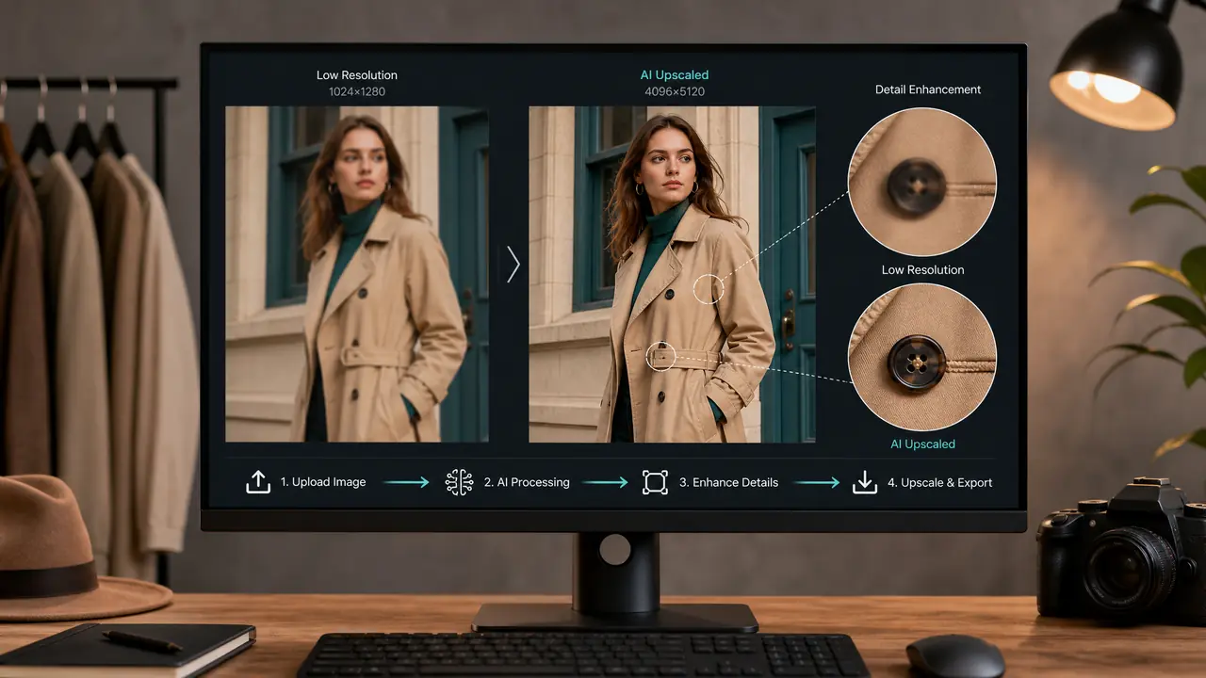Click the AI Upscaled button close-up circle
Image resolution: width=1206 pixels, height=678 pixels.
click(x=922, y=358)
